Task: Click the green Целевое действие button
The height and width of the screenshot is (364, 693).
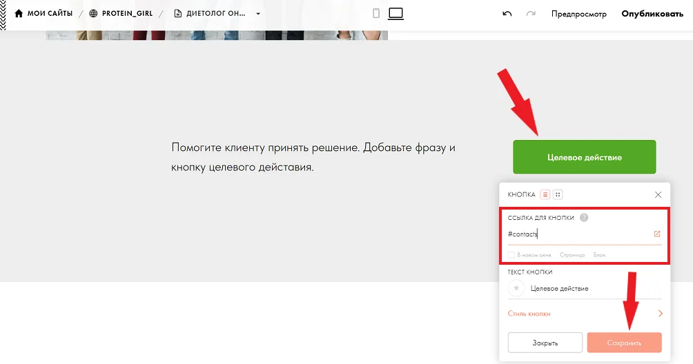Action: tap(584, 157)
